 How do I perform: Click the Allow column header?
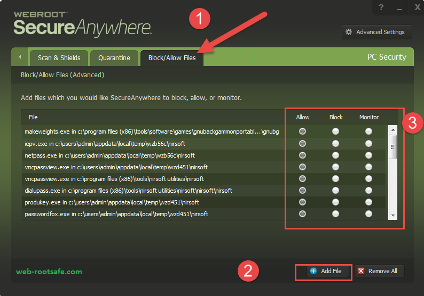tap(303, 117)
